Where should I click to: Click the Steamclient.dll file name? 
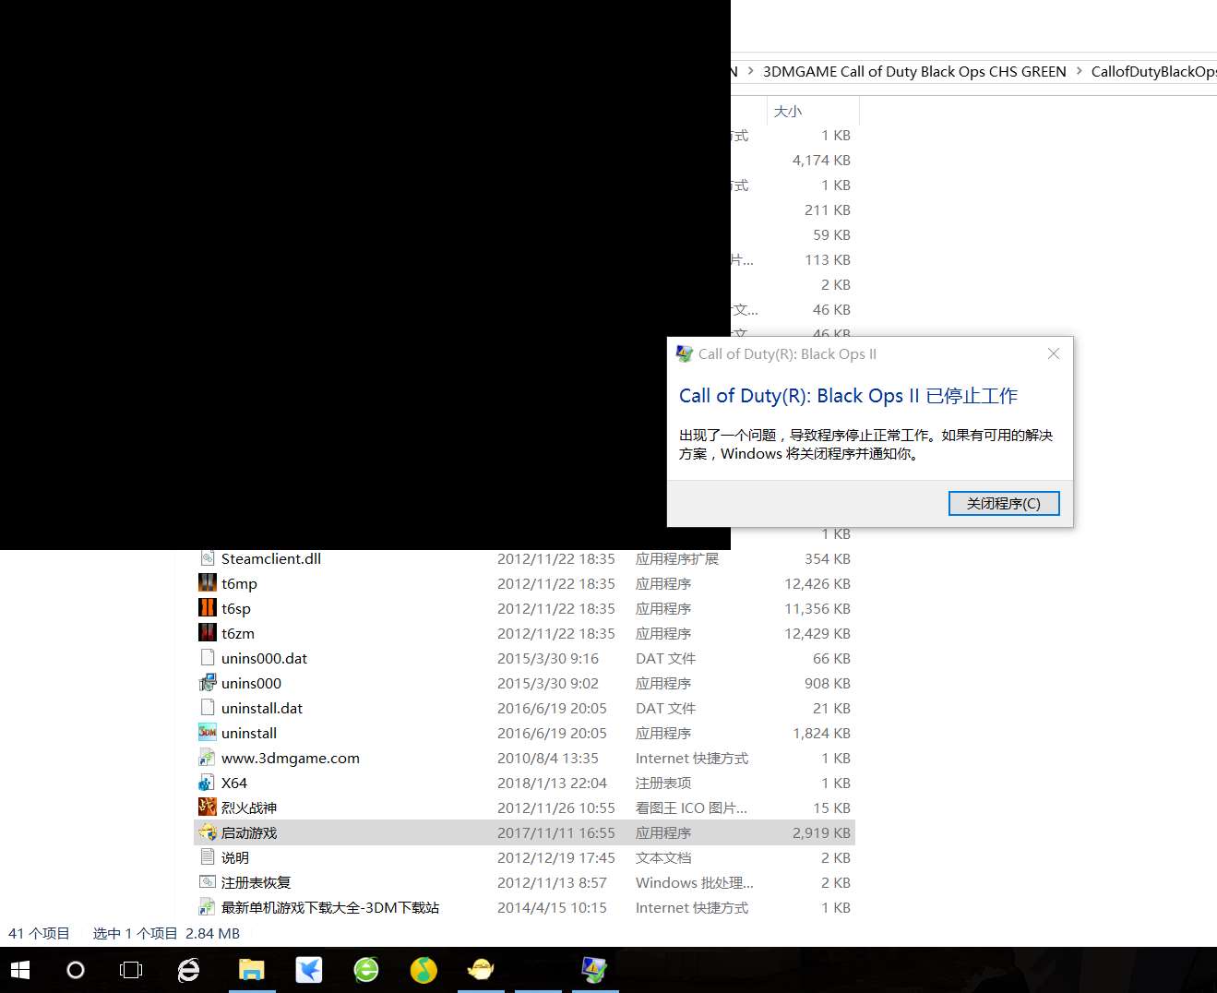tap(271, 558)
